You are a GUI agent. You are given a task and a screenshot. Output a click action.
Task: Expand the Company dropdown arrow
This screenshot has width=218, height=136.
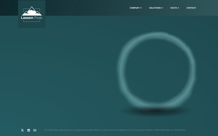point(141,8)
